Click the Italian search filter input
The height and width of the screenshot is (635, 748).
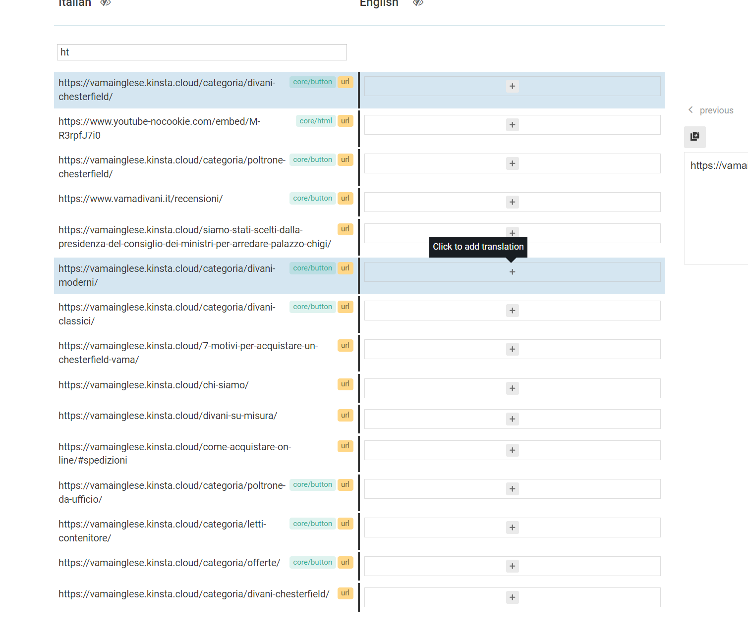coord(202,52)
